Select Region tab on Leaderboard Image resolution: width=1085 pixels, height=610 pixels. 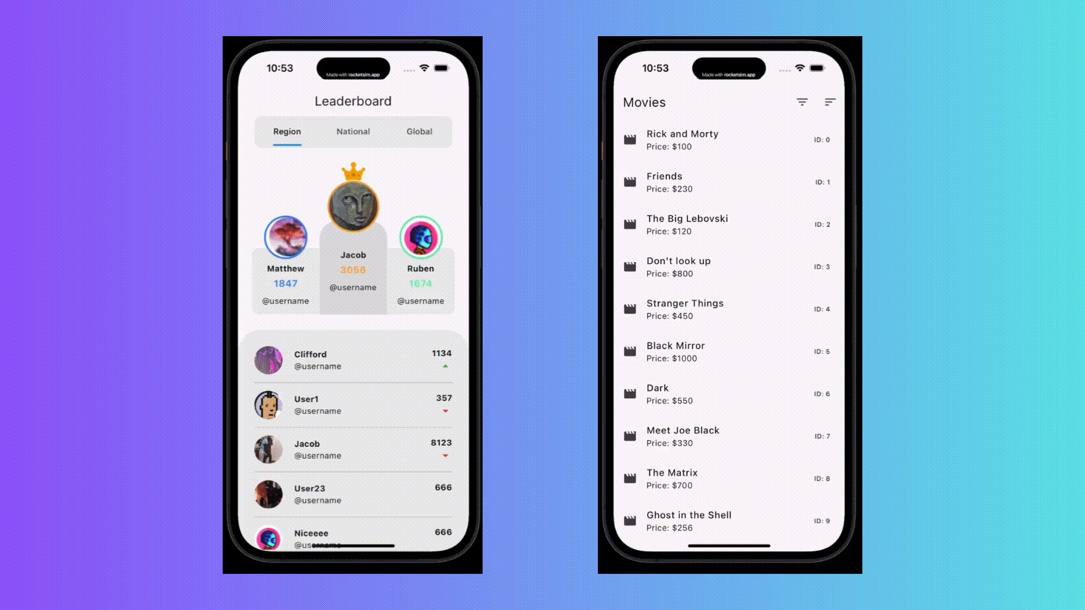[x=286, y=131]
